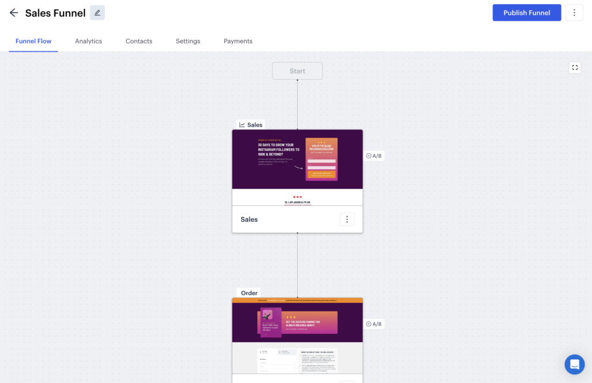Click the Sales page preview thumbnail
592x383 pixels.
point(297,168)
